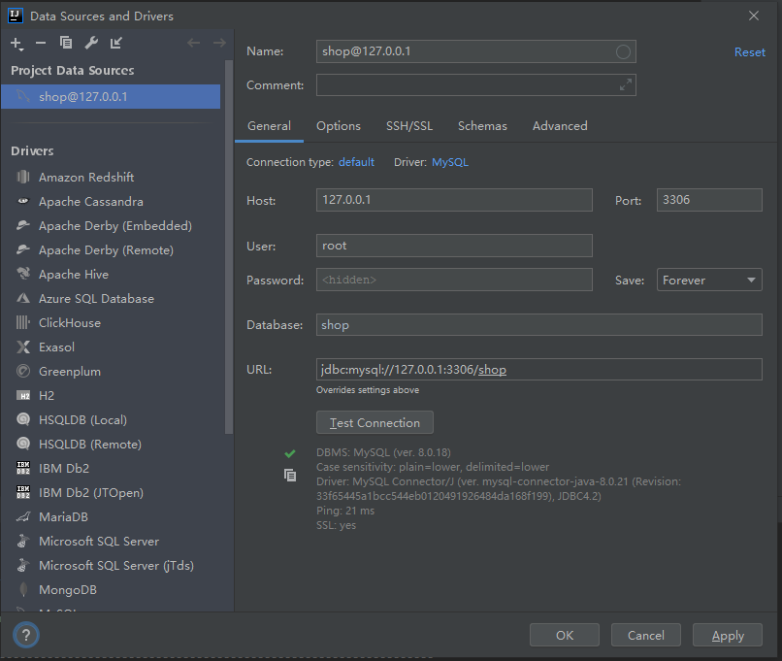Select the Apache Cassandra driver
Image resolution: width=782 pixels, height=661 pixels.
click(90, 202)
